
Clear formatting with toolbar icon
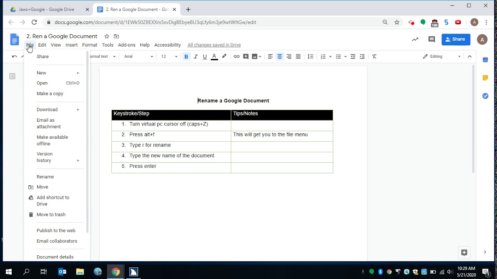pyautogui.click(x=375, y=57)
